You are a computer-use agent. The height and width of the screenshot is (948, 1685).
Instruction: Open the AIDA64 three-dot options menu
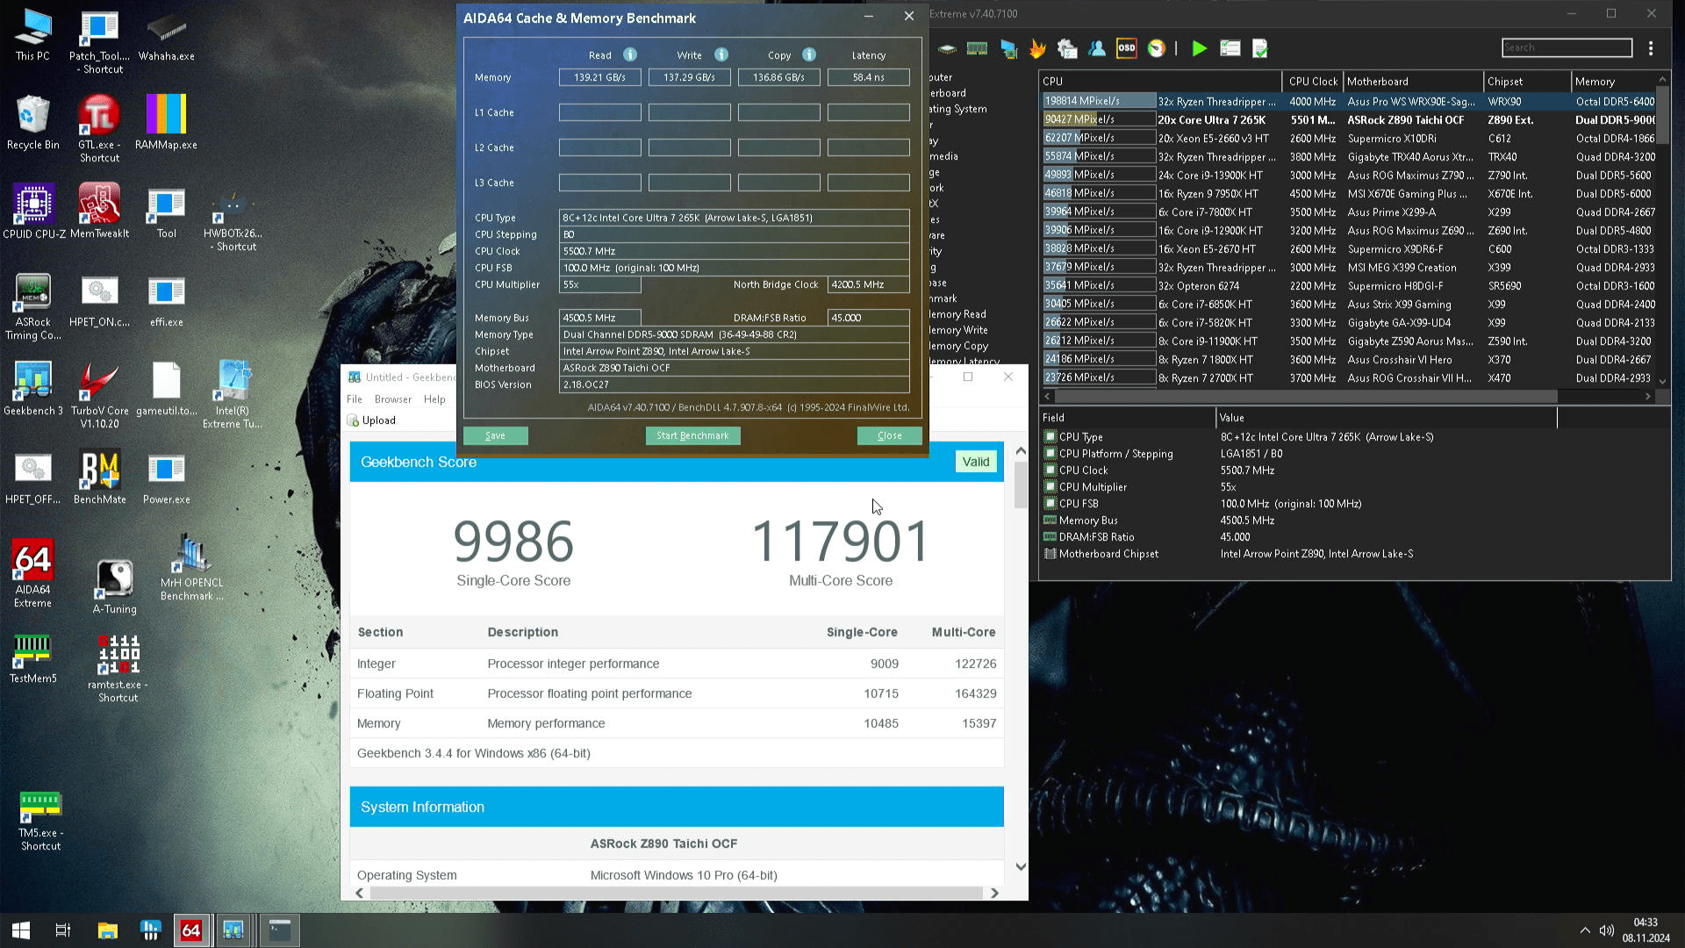1651,48
